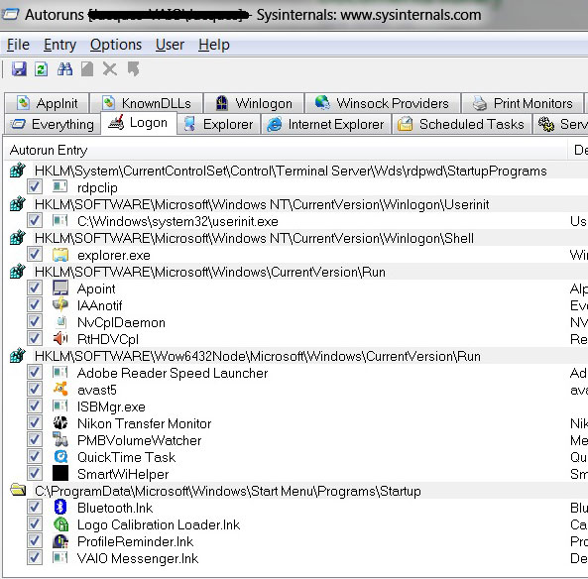Open the Help menu

coord(214,45)
